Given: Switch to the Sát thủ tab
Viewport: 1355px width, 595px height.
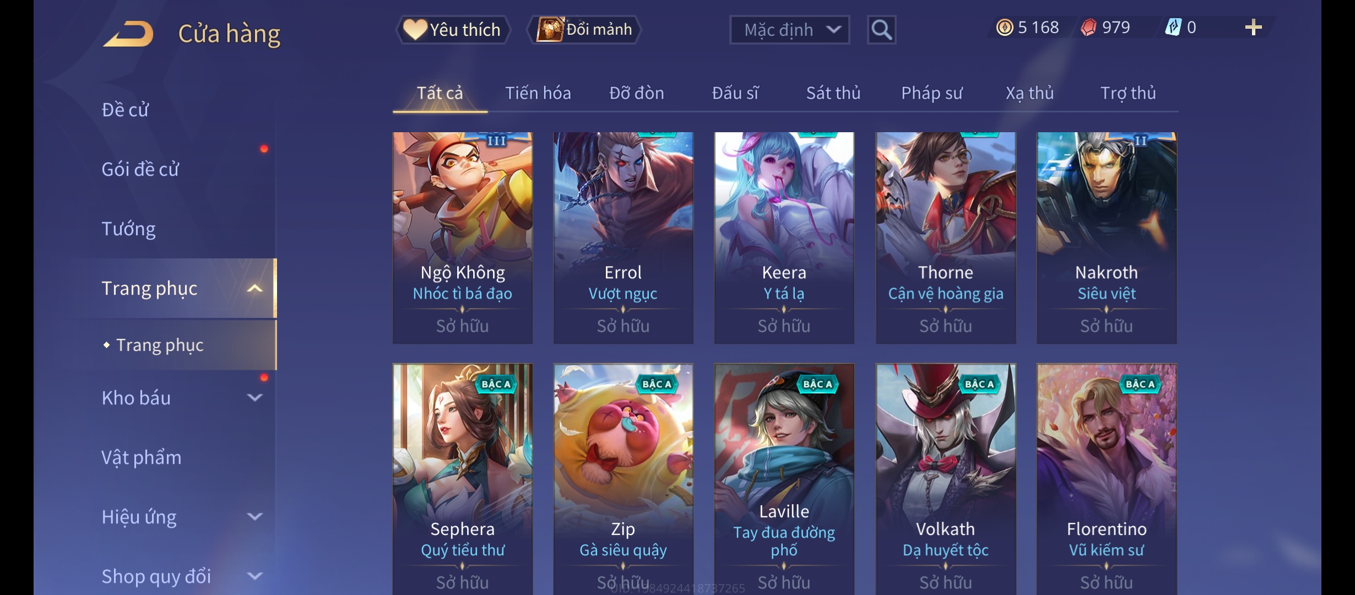Looking at the screenshot, I should pos(833,93).
